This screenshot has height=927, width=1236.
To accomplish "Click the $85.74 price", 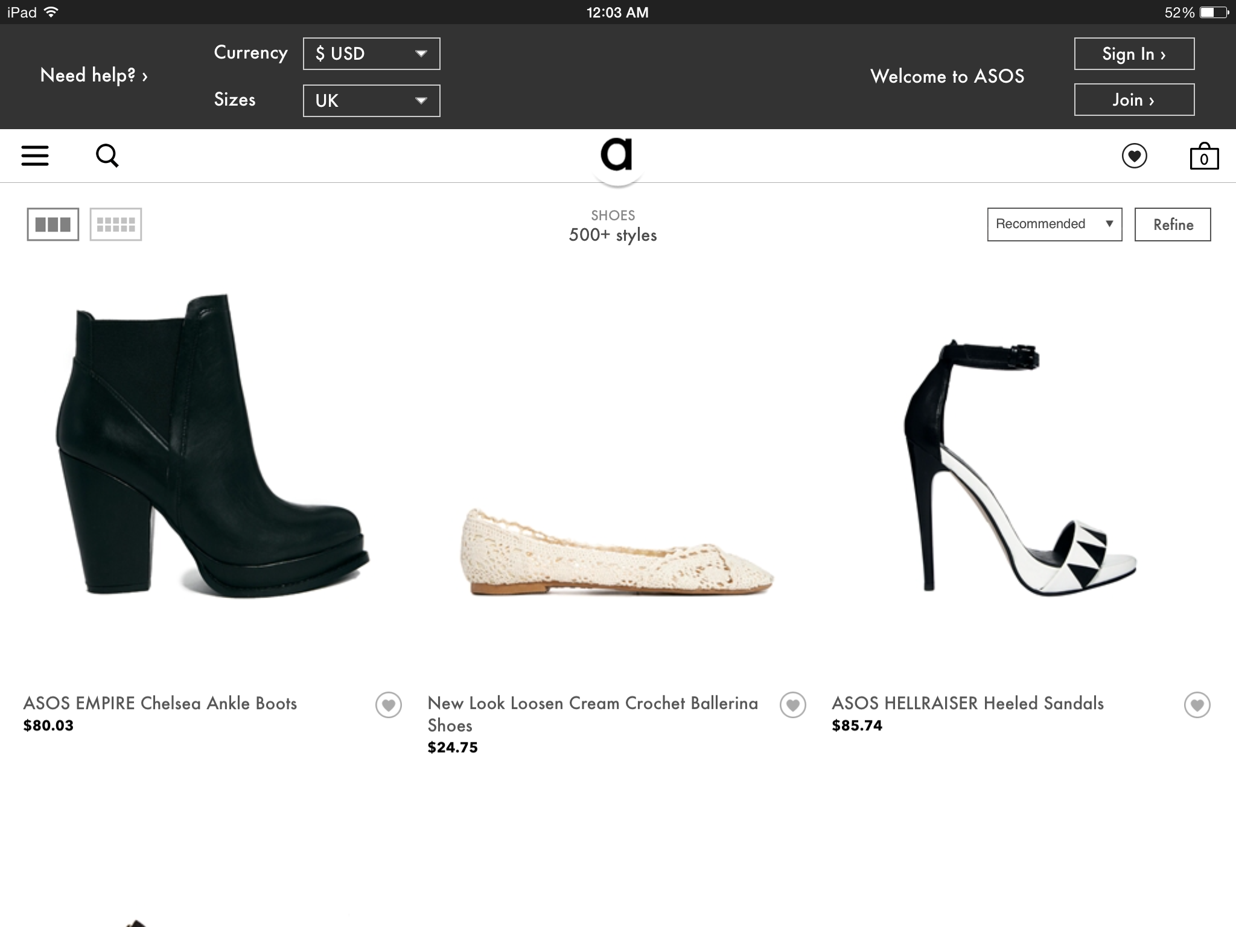I will coord(857,725).
